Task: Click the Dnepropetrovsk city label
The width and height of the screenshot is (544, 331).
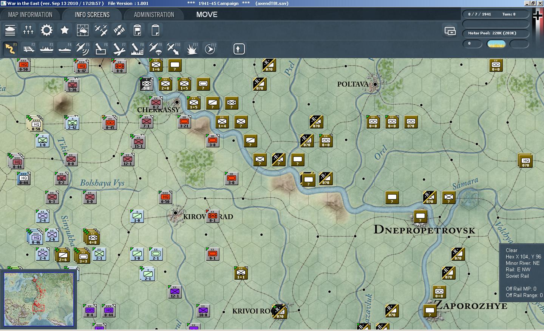Action: point(424,230)
